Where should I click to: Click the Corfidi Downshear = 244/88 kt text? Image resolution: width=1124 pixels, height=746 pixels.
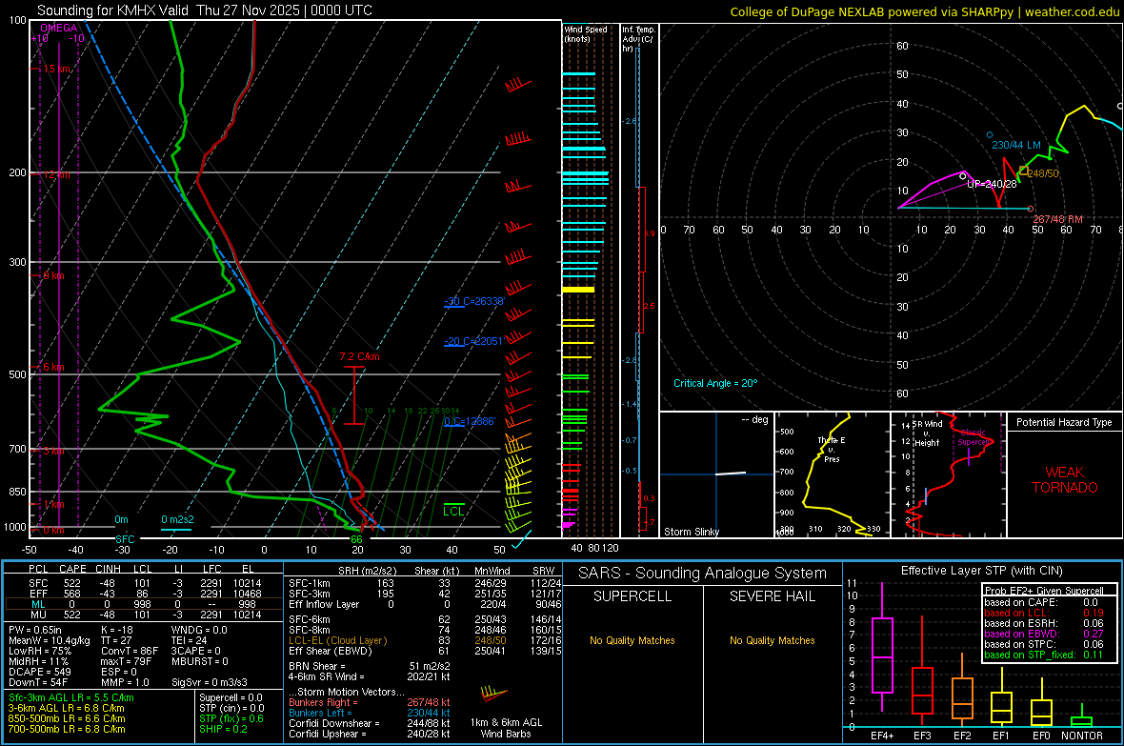(x=370, y=723)
